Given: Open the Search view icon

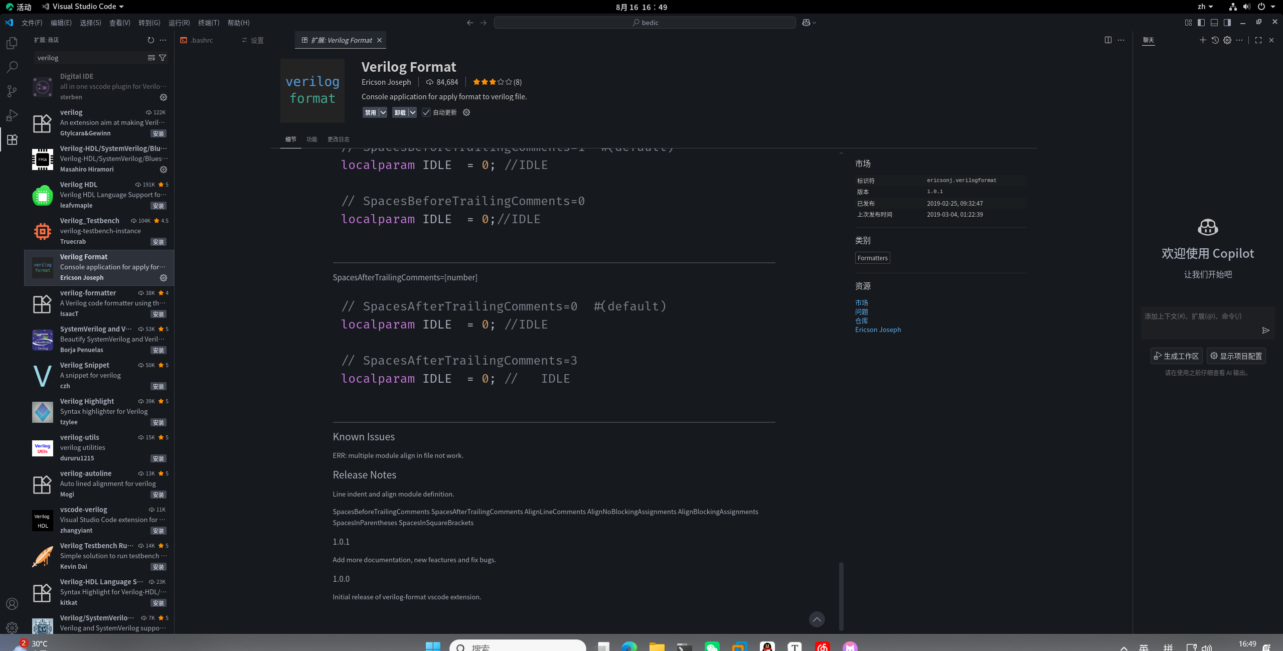Looking at the screenshot, I should coord(12,67).
